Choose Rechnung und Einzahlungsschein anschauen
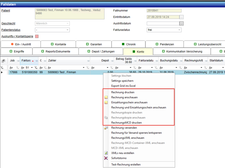 [139, 107]
